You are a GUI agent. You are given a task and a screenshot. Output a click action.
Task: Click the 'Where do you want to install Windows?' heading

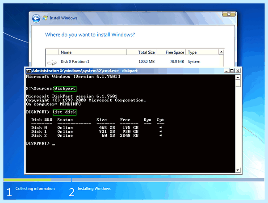point(90,34)
